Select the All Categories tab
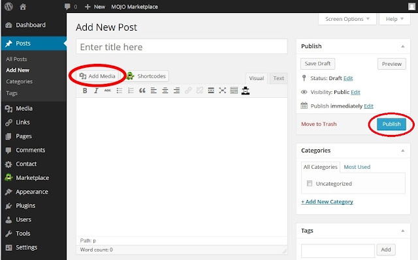This screenshot has width=418, height=260. [x=321, y=167]
